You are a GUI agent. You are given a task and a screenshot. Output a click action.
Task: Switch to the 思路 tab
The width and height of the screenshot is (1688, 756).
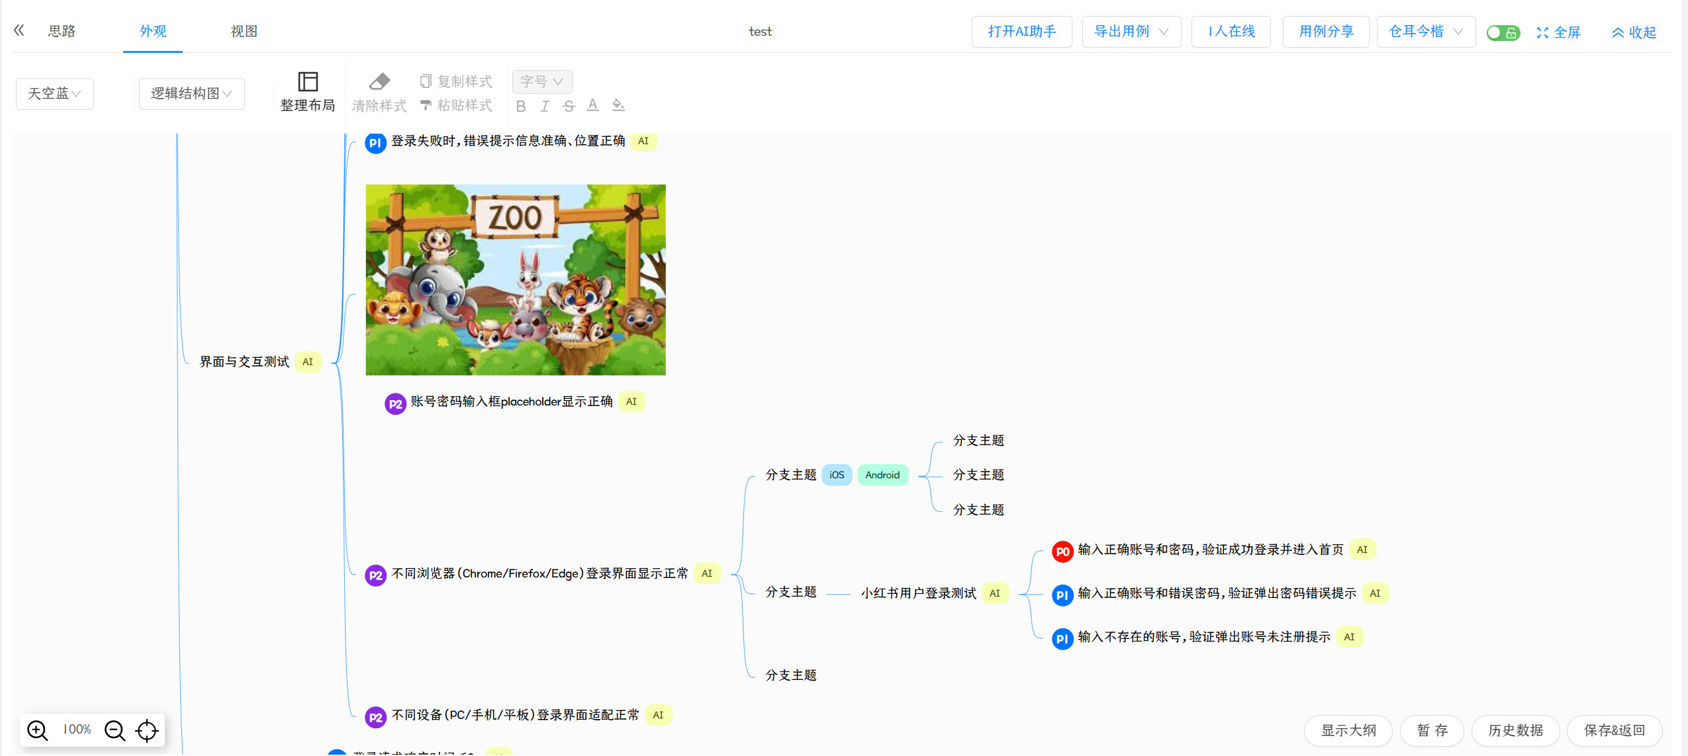tap(62, 31)
